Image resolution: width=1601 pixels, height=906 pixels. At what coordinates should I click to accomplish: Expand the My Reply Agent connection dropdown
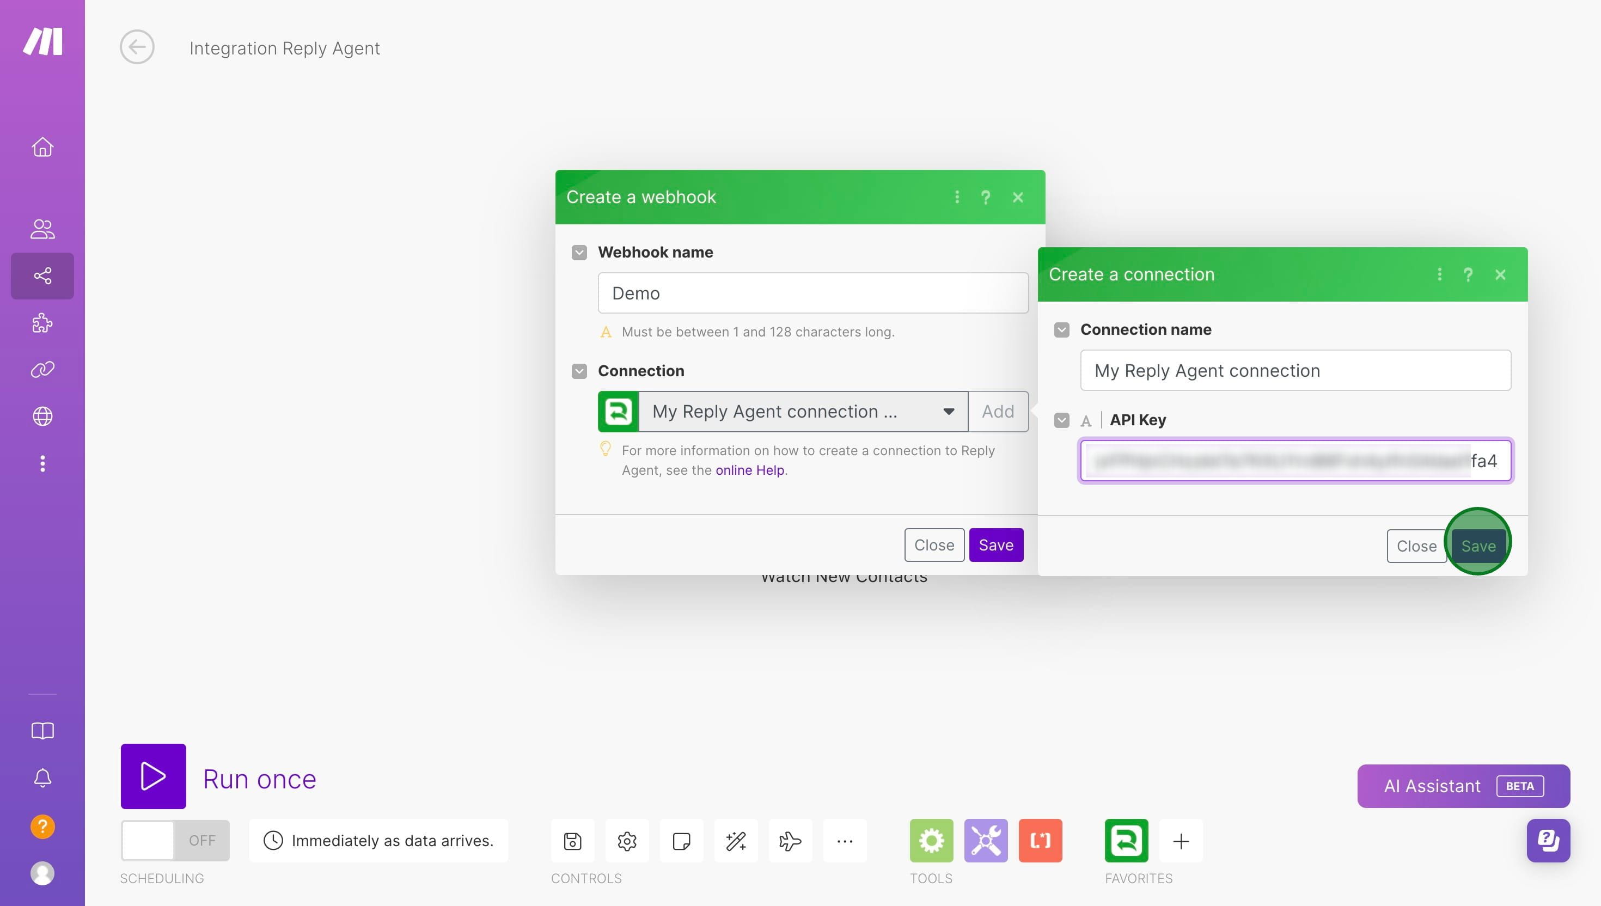[803, 411]
